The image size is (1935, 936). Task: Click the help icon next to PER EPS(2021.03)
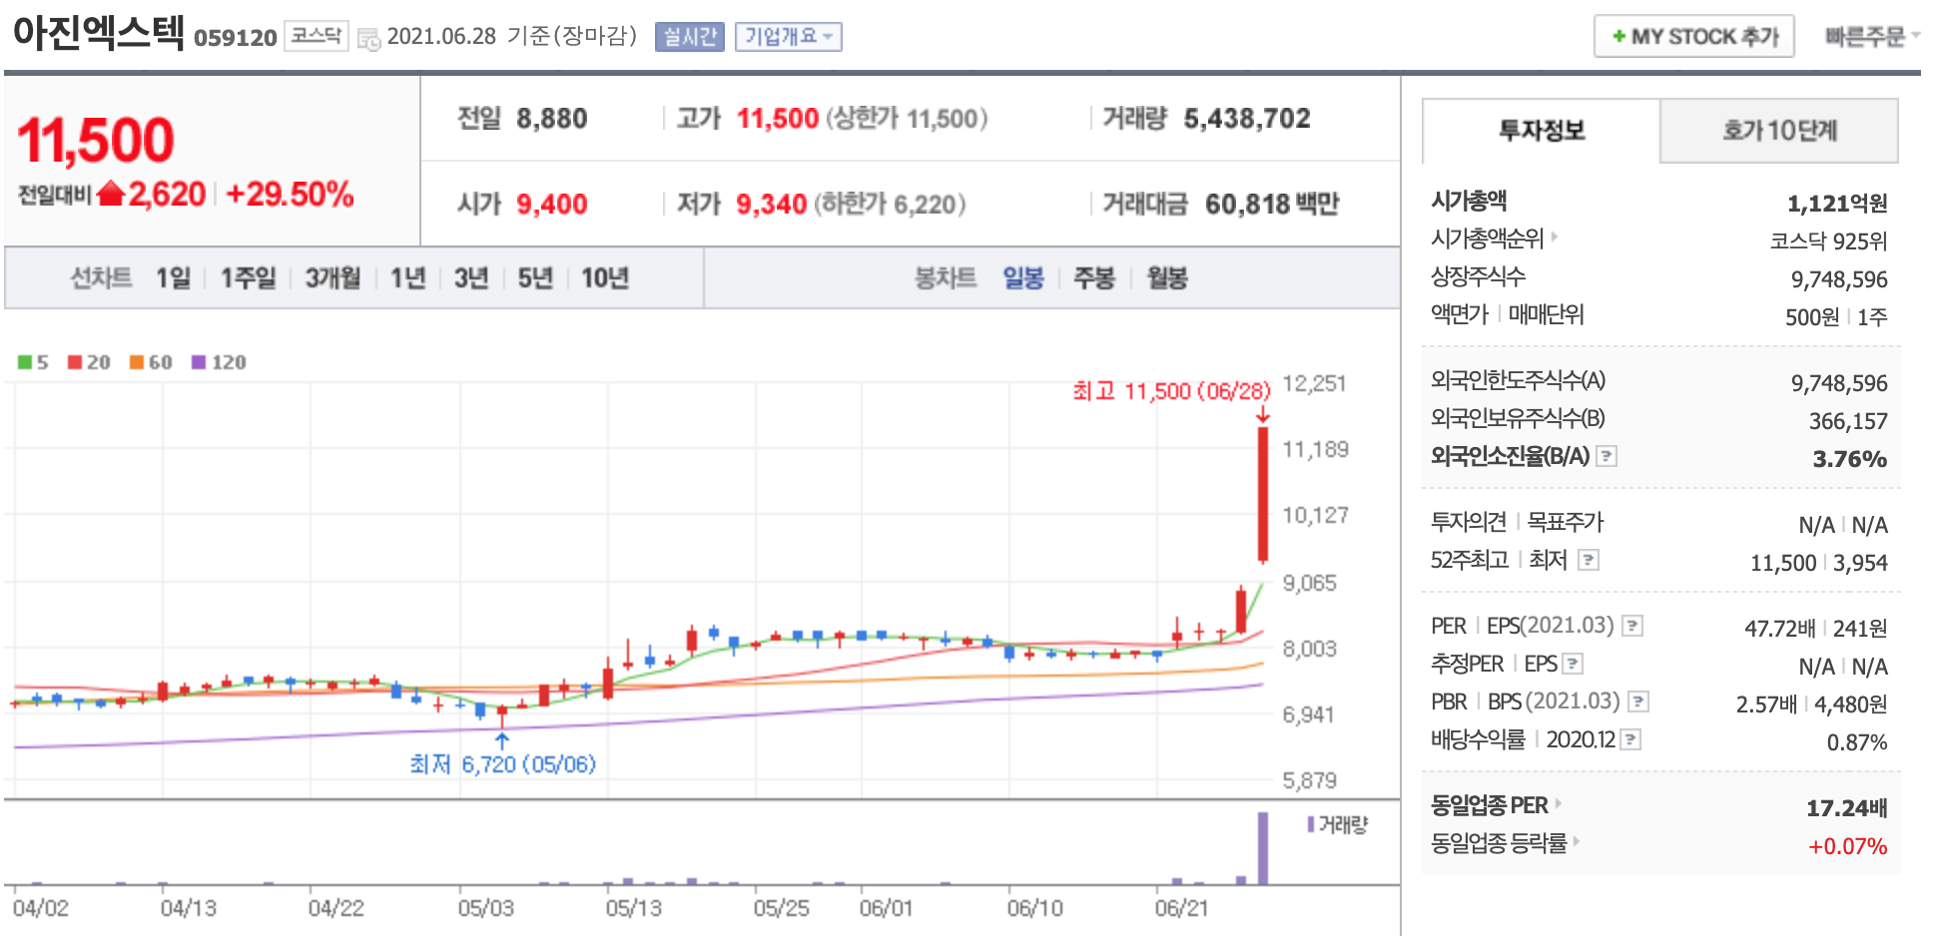tap(1632, 626)
